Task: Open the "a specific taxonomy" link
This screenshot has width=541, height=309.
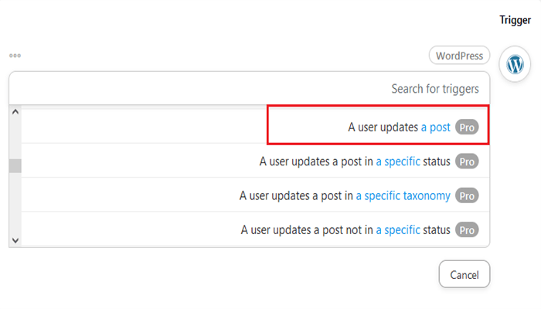Action: (x=403, y=195)
